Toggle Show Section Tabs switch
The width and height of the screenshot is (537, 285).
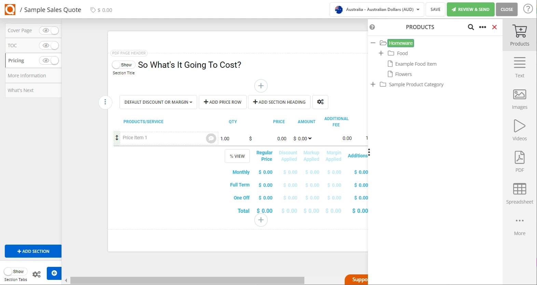click(16, 272)
